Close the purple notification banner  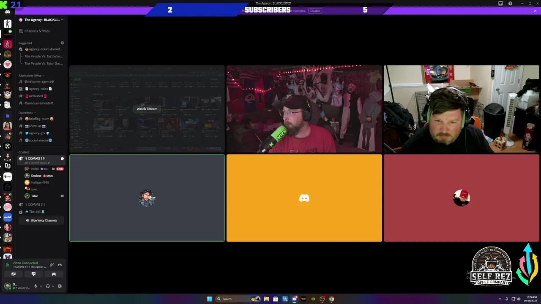[535, 11]
